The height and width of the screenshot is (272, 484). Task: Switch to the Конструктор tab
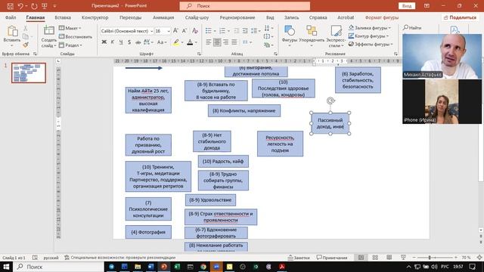click(x=95, y=17)
